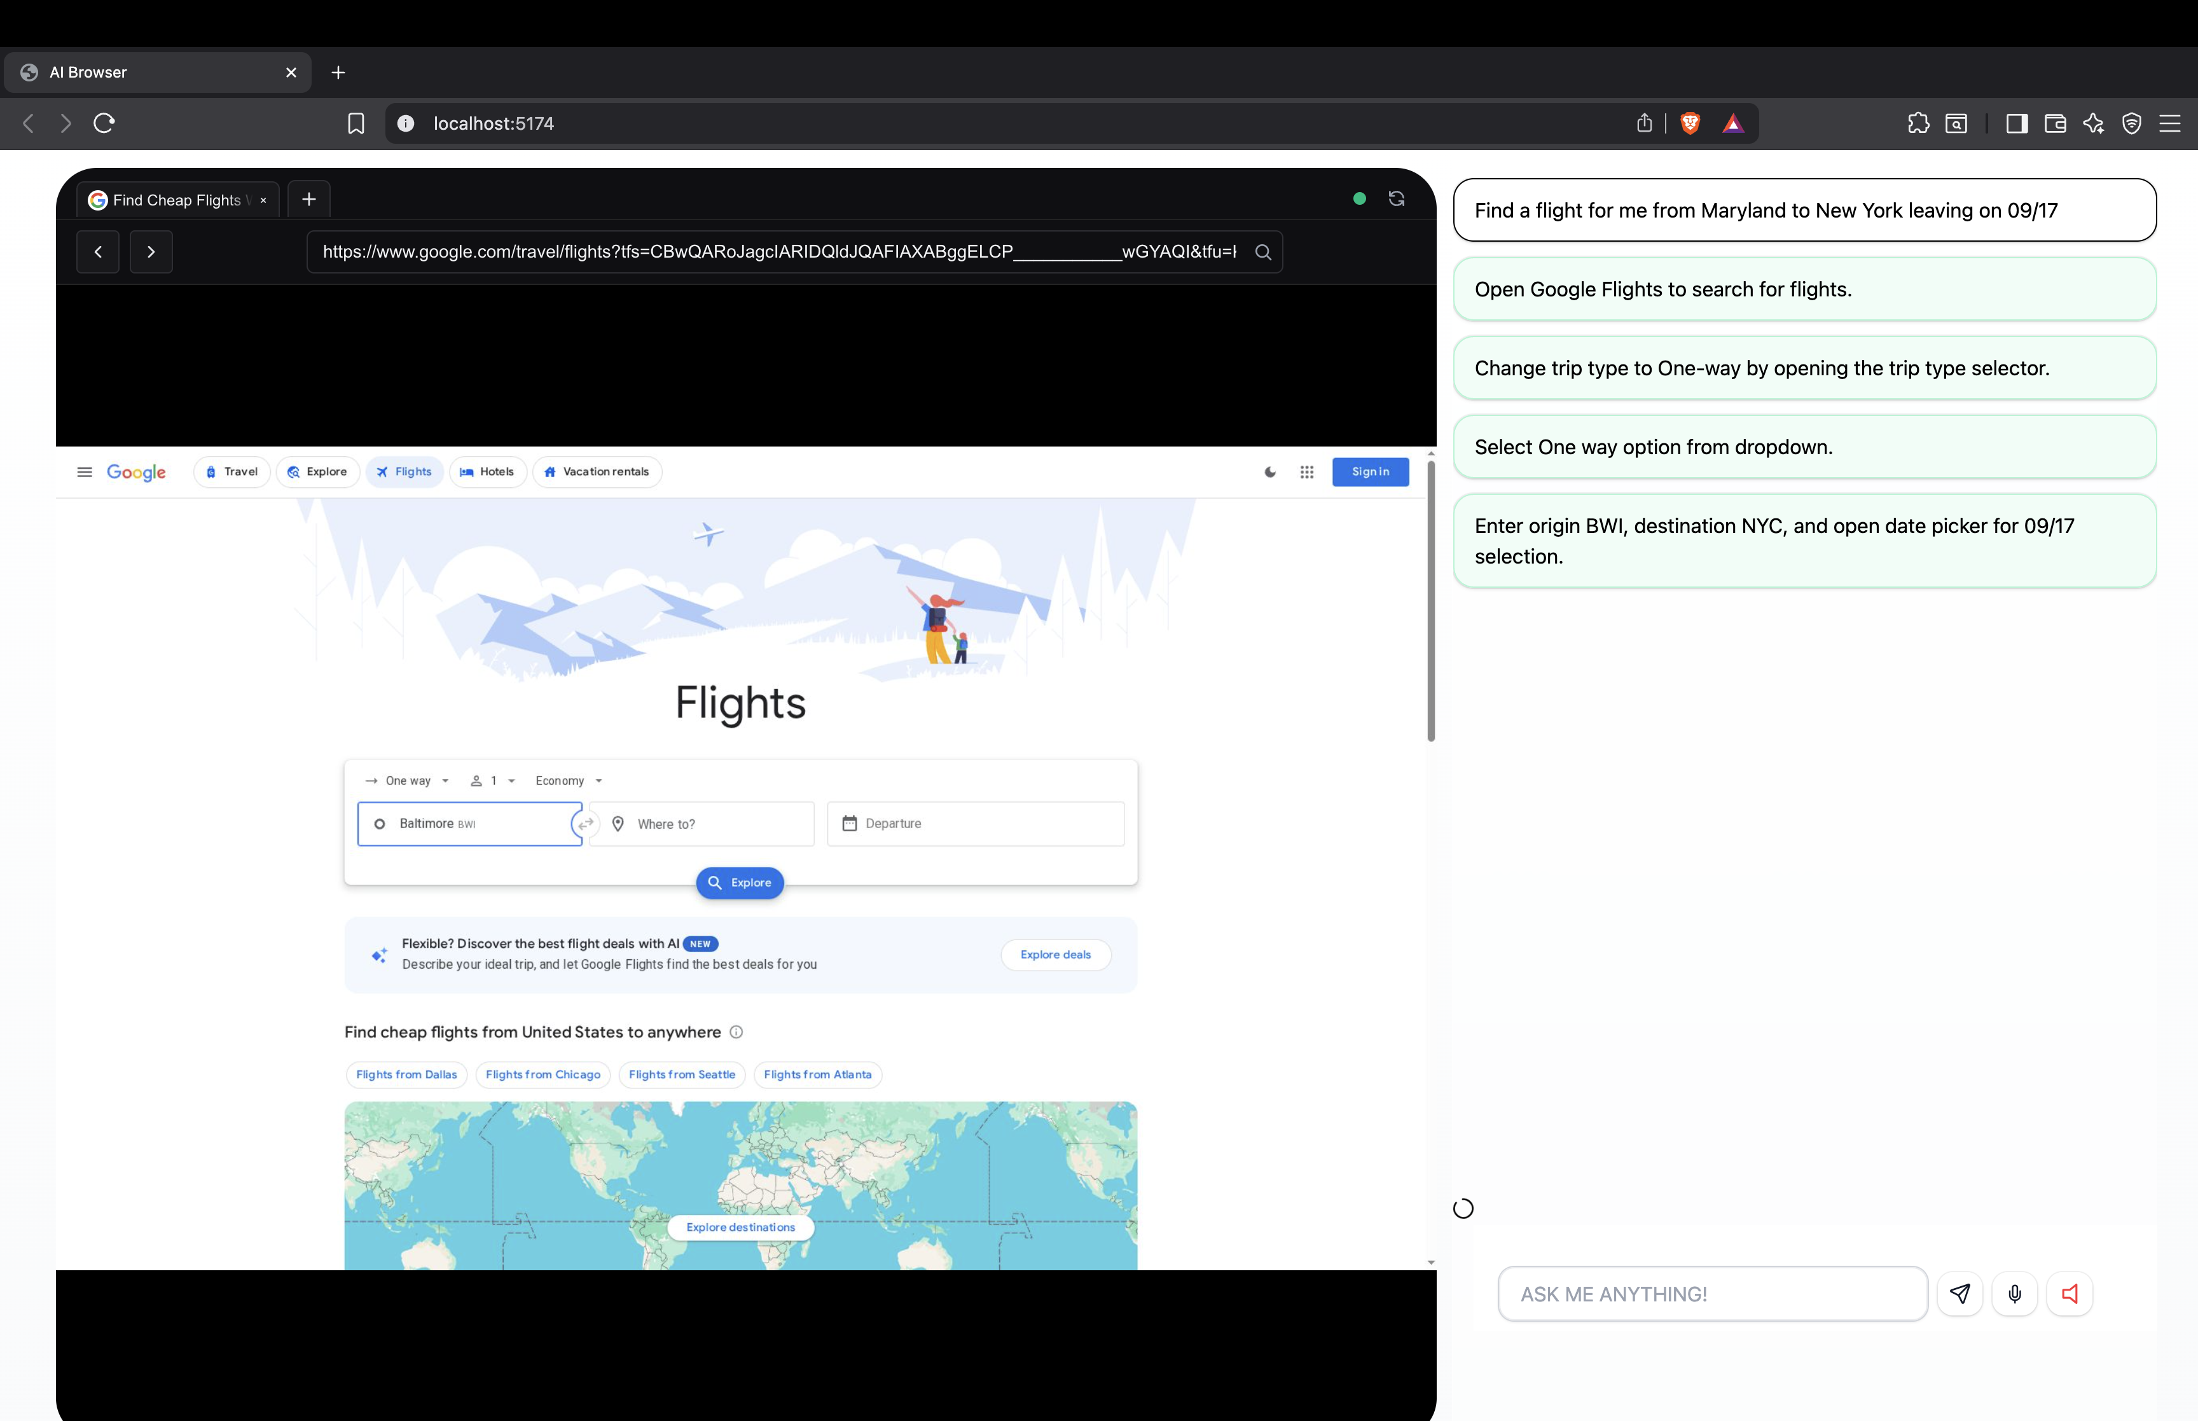Go back in embedded browser
The width and height of the screenshot is (2198, 1421).
[x=98, y=252]
